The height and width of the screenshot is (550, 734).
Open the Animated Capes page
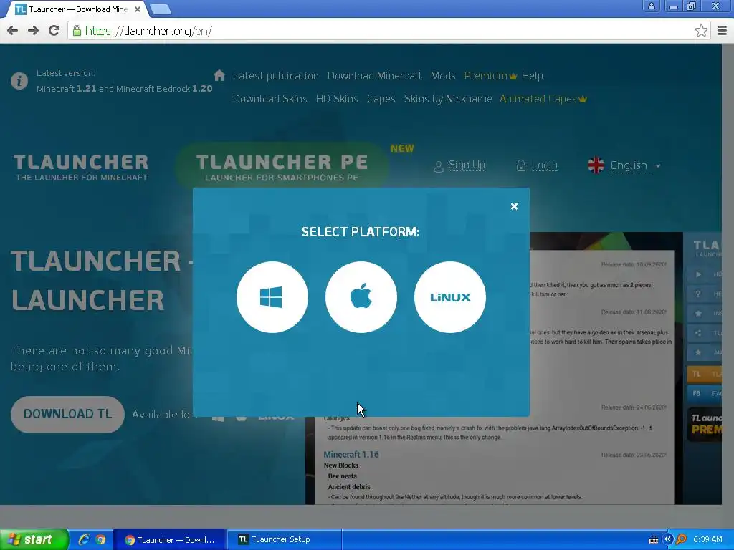[x=543, y=99]
